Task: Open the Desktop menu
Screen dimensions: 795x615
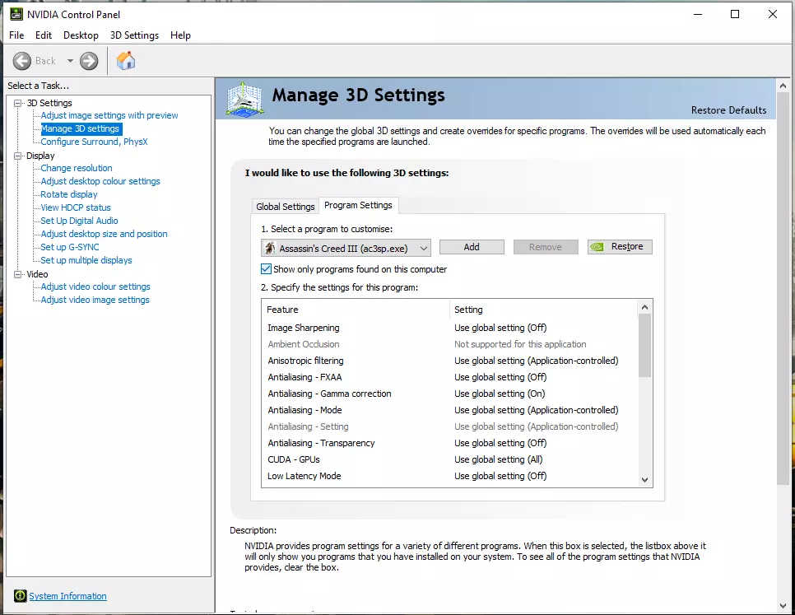Action: tap(81, 35)
